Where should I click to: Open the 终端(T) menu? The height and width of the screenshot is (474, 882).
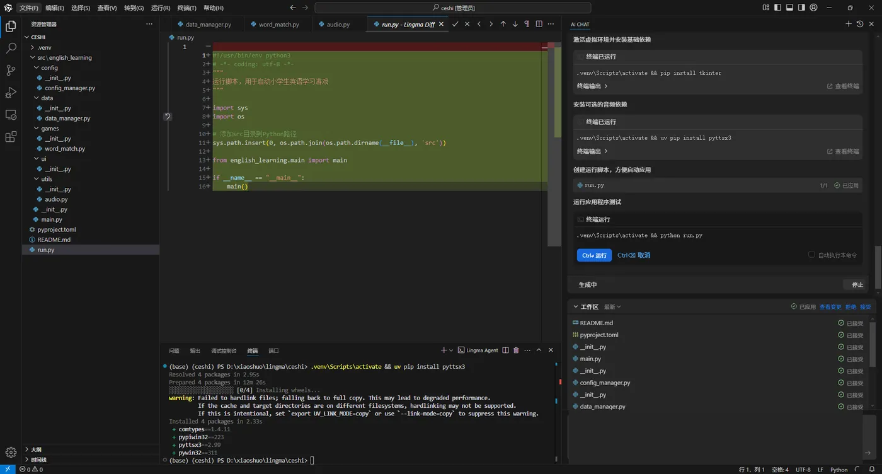186,8
